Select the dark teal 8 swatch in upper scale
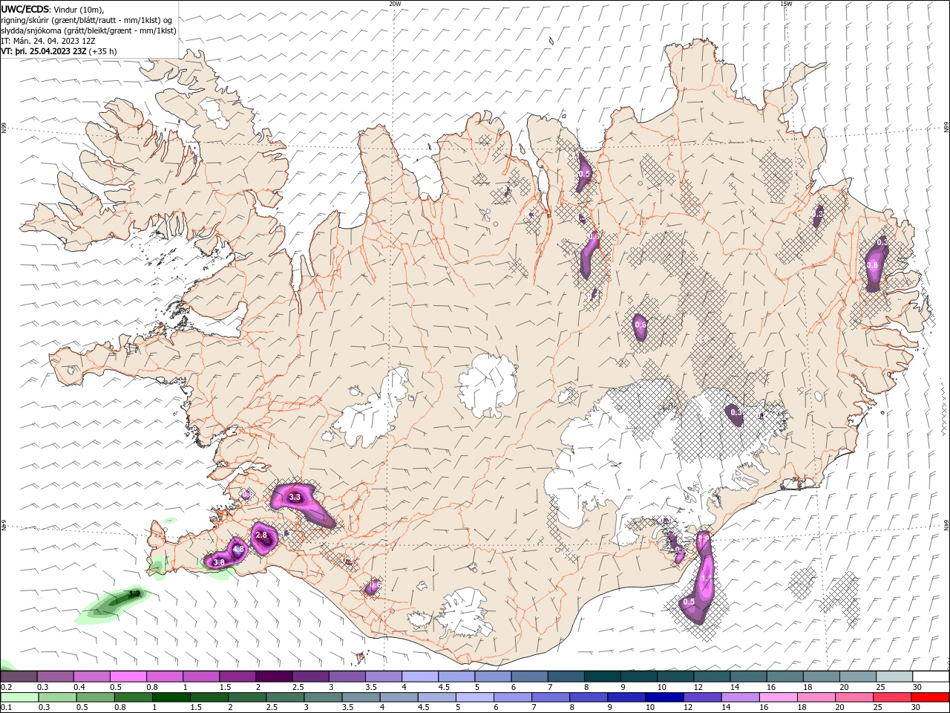 [603, 677]
